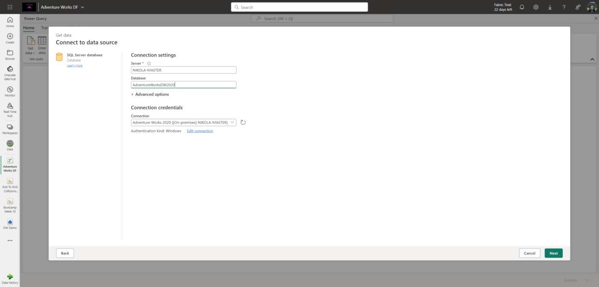Viewport: 599px width, 287px height.
Task: Open Fabric notifications bell
Action: (x=522, y=7)
